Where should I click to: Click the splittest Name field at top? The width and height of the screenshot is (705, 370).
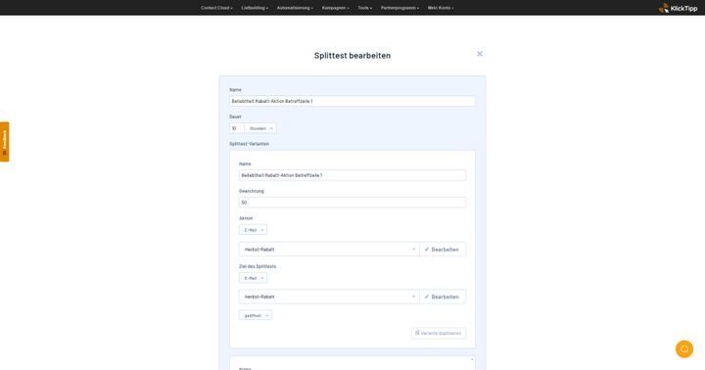point(352,101)
